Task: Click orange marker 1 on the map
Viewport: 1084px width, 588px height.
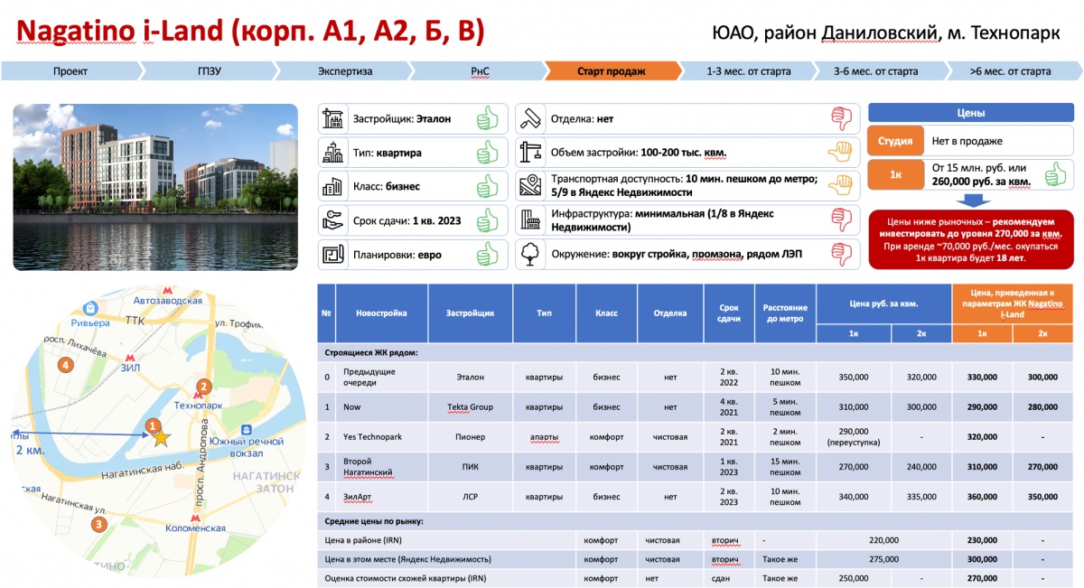Action: [x=153, y=425]
